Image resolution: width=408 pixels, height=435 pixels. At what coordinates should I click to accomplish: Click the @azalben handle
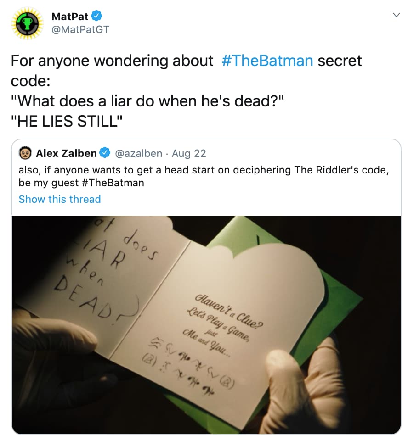138,153
